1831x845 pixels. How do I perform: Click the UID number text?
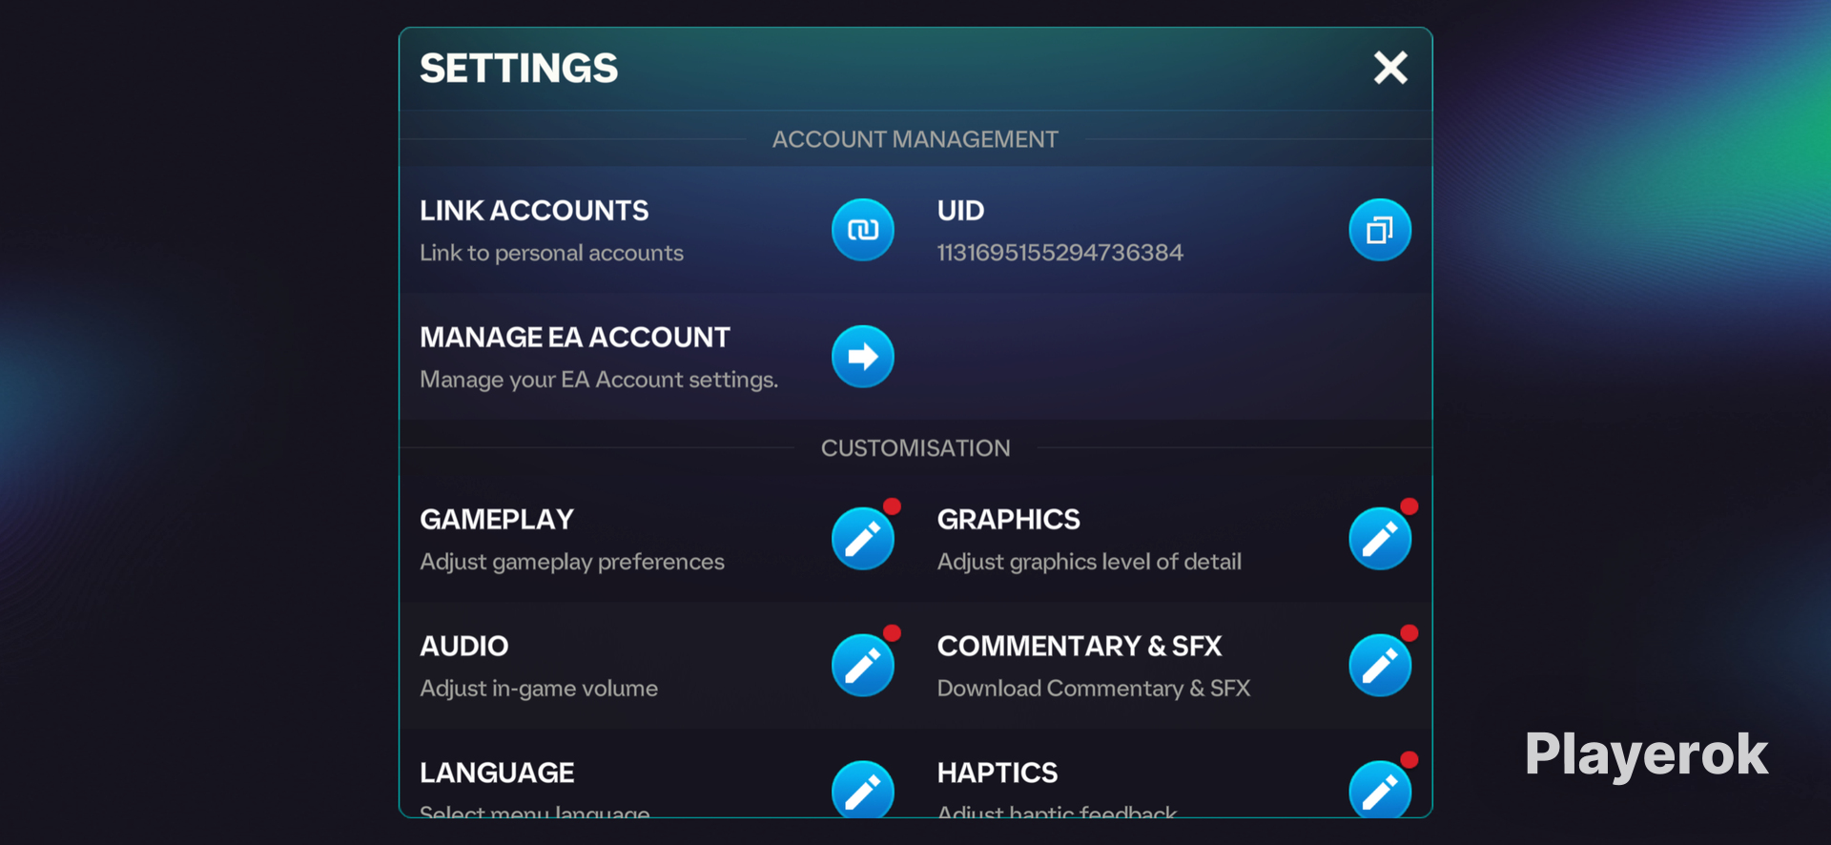(1060, 253)
